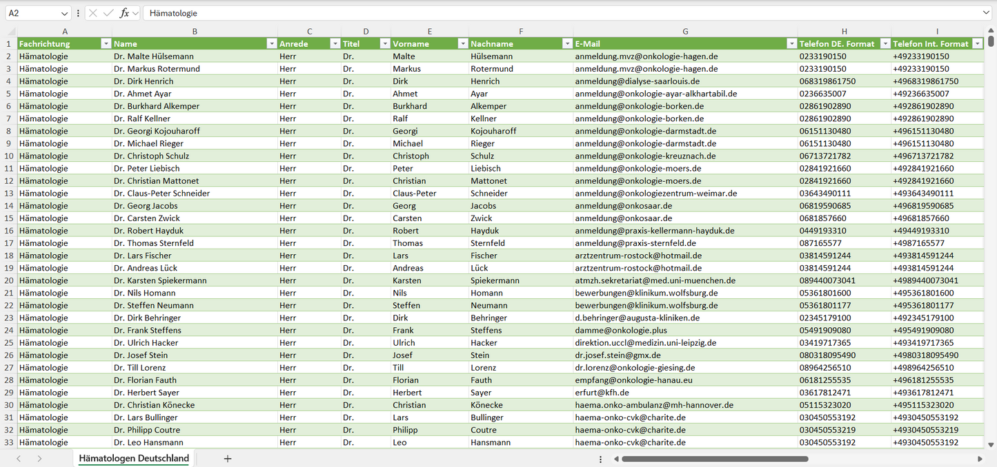Click the vertical dots beside the Name Box
997x467 pixels.
pos(78,13)
